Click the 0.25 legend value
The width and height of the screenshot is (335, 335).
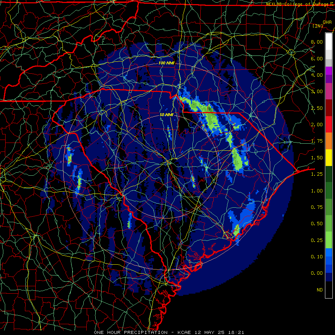tap(317, 240)
